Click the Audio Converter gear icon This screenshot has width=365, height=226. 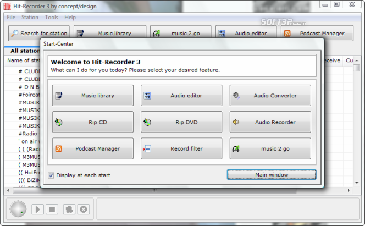pyautogui.click(x=236, y=96)
